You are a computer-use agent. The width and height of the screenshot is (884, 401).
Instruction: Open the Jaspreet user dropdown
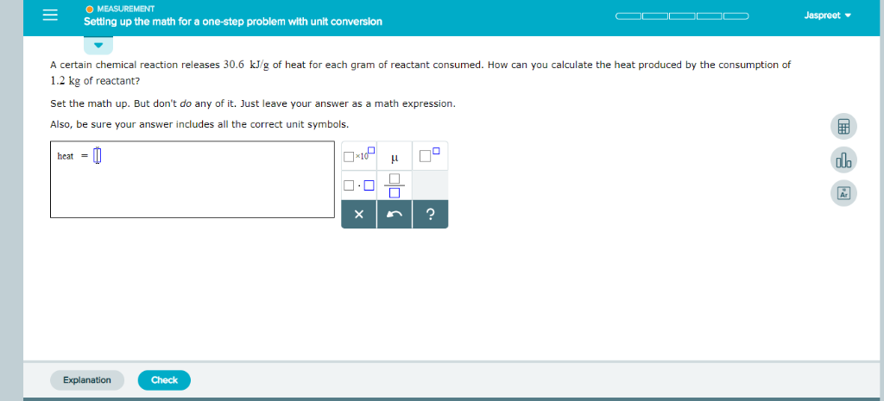(x=827, y=16)
